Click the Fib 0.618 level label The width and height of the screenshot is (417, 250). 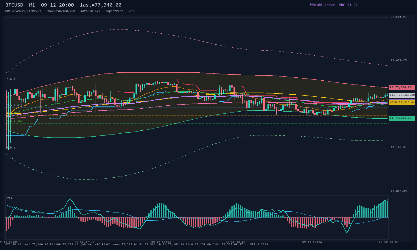click(x=15, y=105)
